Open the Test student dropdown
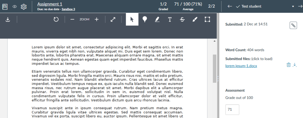 click(265, 7)
